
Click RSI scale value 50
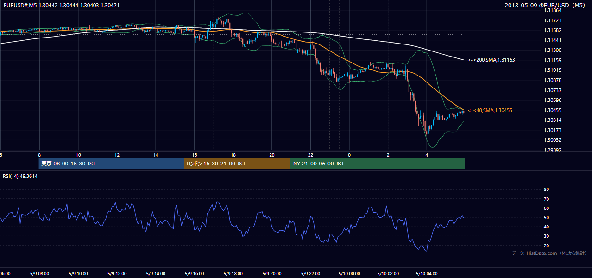(x=546, y=217)
